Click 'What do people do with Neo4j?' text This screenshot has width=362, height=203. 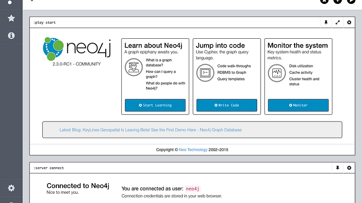165,86
